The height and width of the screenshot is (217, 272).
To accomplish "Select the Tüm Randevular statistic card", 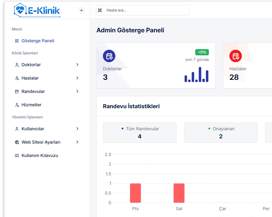I will coord(140,132).
